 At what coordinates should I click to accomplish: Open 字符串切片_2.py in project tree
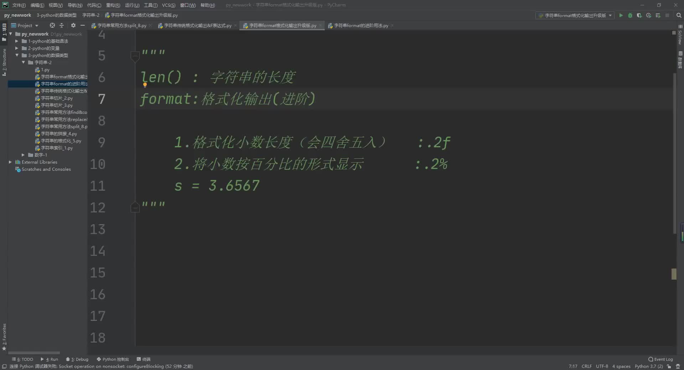point(54,98)
